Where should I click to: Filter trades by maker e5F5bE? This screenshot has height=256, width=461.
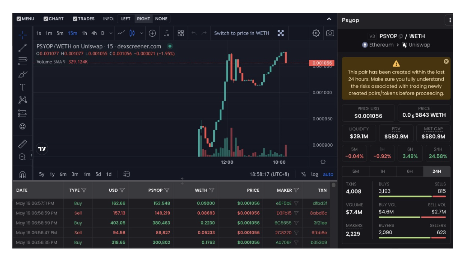pos(296,203)
